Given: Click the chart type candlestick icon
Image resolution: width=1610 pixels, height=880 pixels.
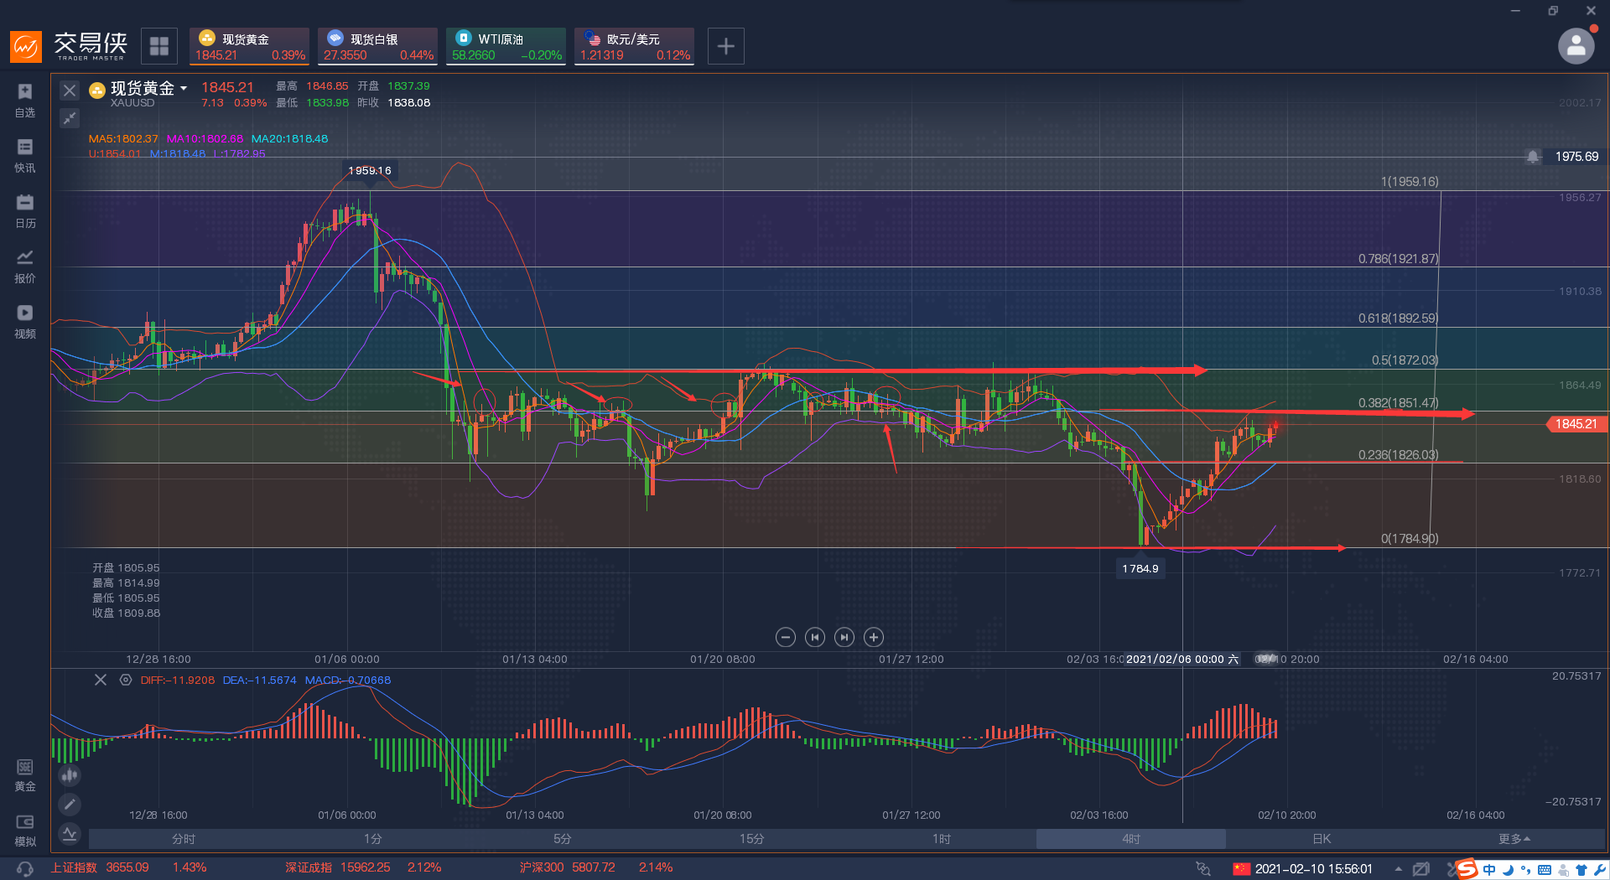Looking at the screenshot, I should [x=70, y=775].
